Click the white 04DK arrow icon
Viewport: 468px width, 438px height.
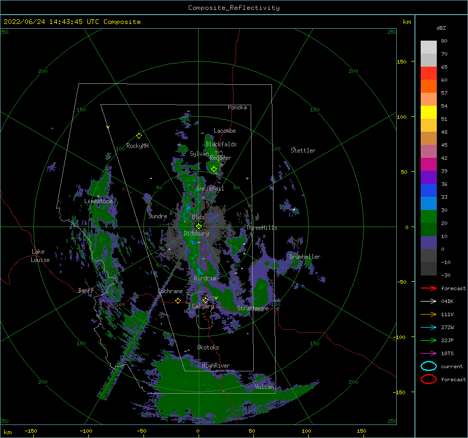[x=428, y=302]
